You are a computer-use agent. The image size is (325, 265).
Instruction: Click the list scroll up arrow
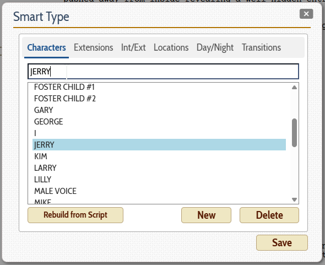(x=294, y=87)
